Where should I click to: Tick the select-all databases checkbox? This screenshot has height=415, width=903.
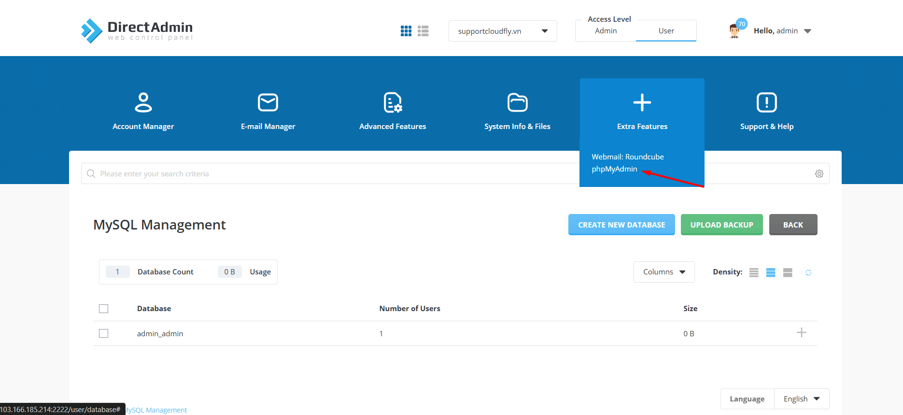103,309
